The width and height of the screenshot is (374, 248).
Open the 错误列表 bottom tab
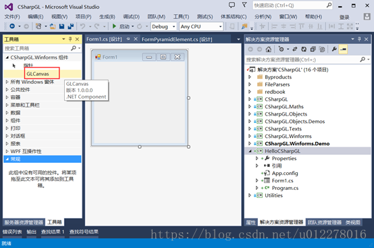pyautogui.click(x=12, y=232)
